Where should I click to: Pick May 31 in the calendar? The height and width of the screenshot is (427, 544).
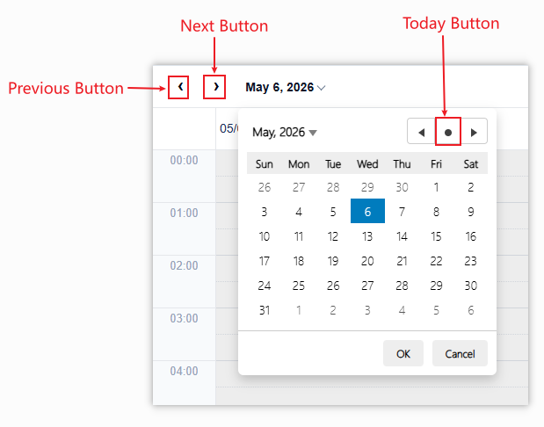pyautogui.click(x=265, y=310)
